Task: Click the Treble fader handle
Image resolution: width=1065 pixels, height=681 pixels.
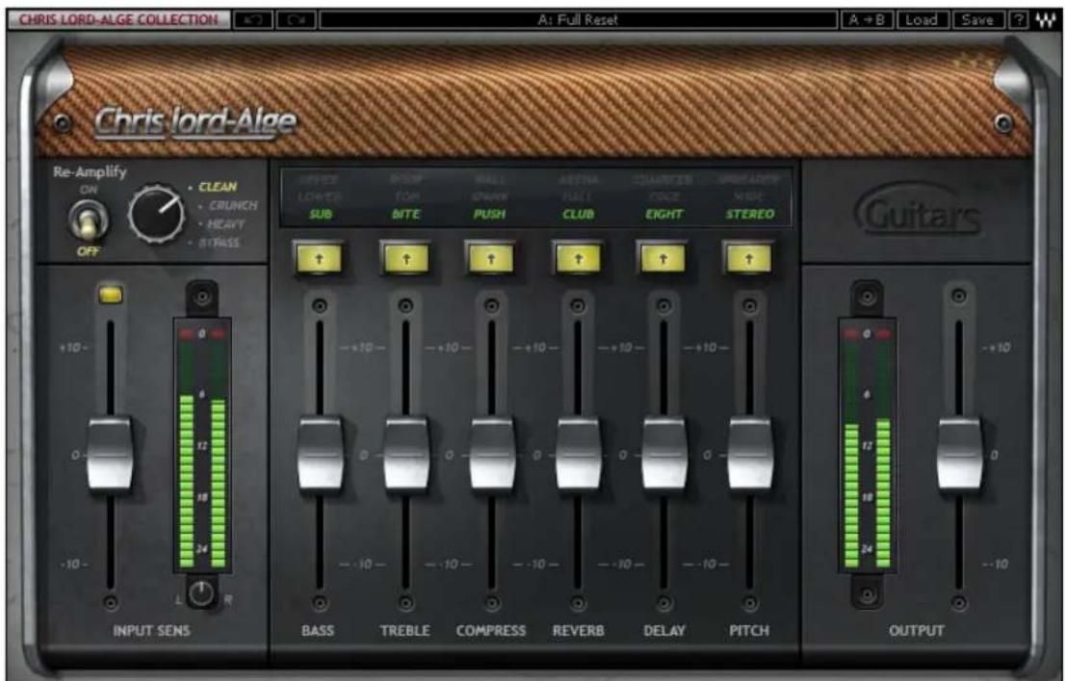Action: pos(406,454)
